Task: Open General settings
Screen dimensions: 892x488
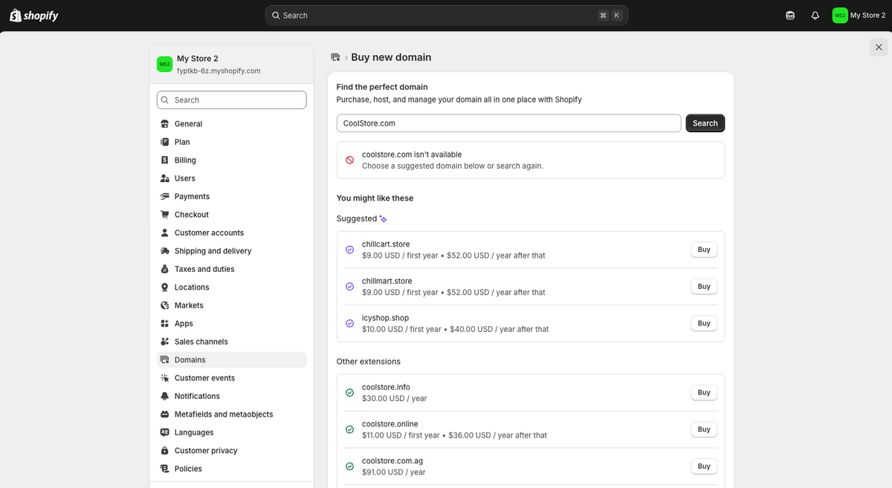Action: tap(232, 124)
